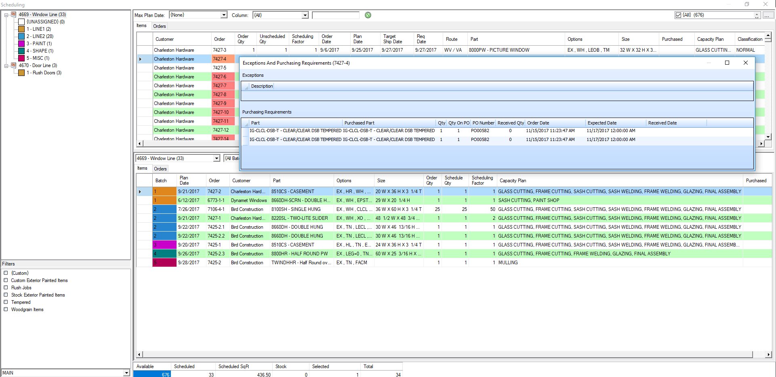Click the 4670 Door Line calendar icon

pos(13,65)
